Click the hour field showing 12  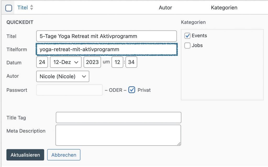point(117,62)
